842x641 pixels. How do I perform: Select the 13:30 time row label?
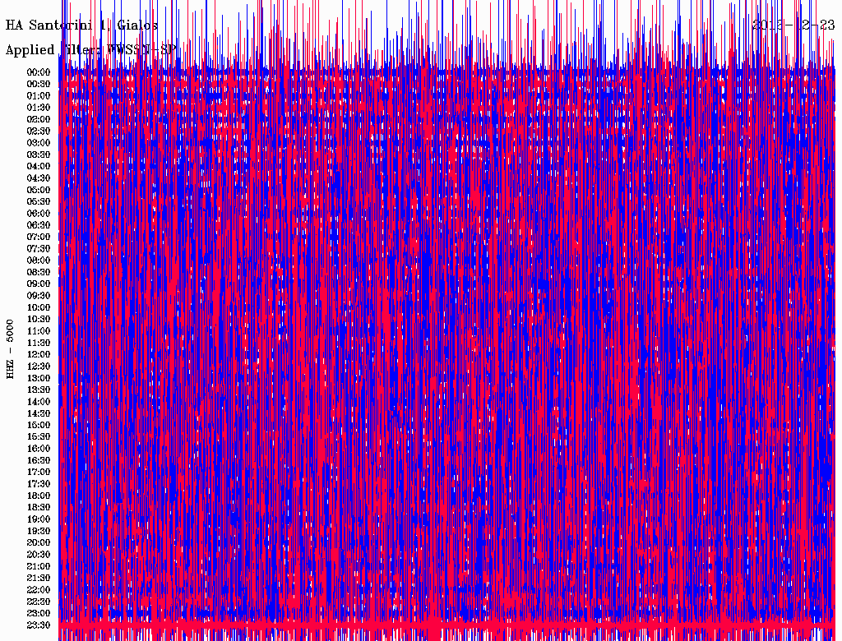tap(39, 390)
